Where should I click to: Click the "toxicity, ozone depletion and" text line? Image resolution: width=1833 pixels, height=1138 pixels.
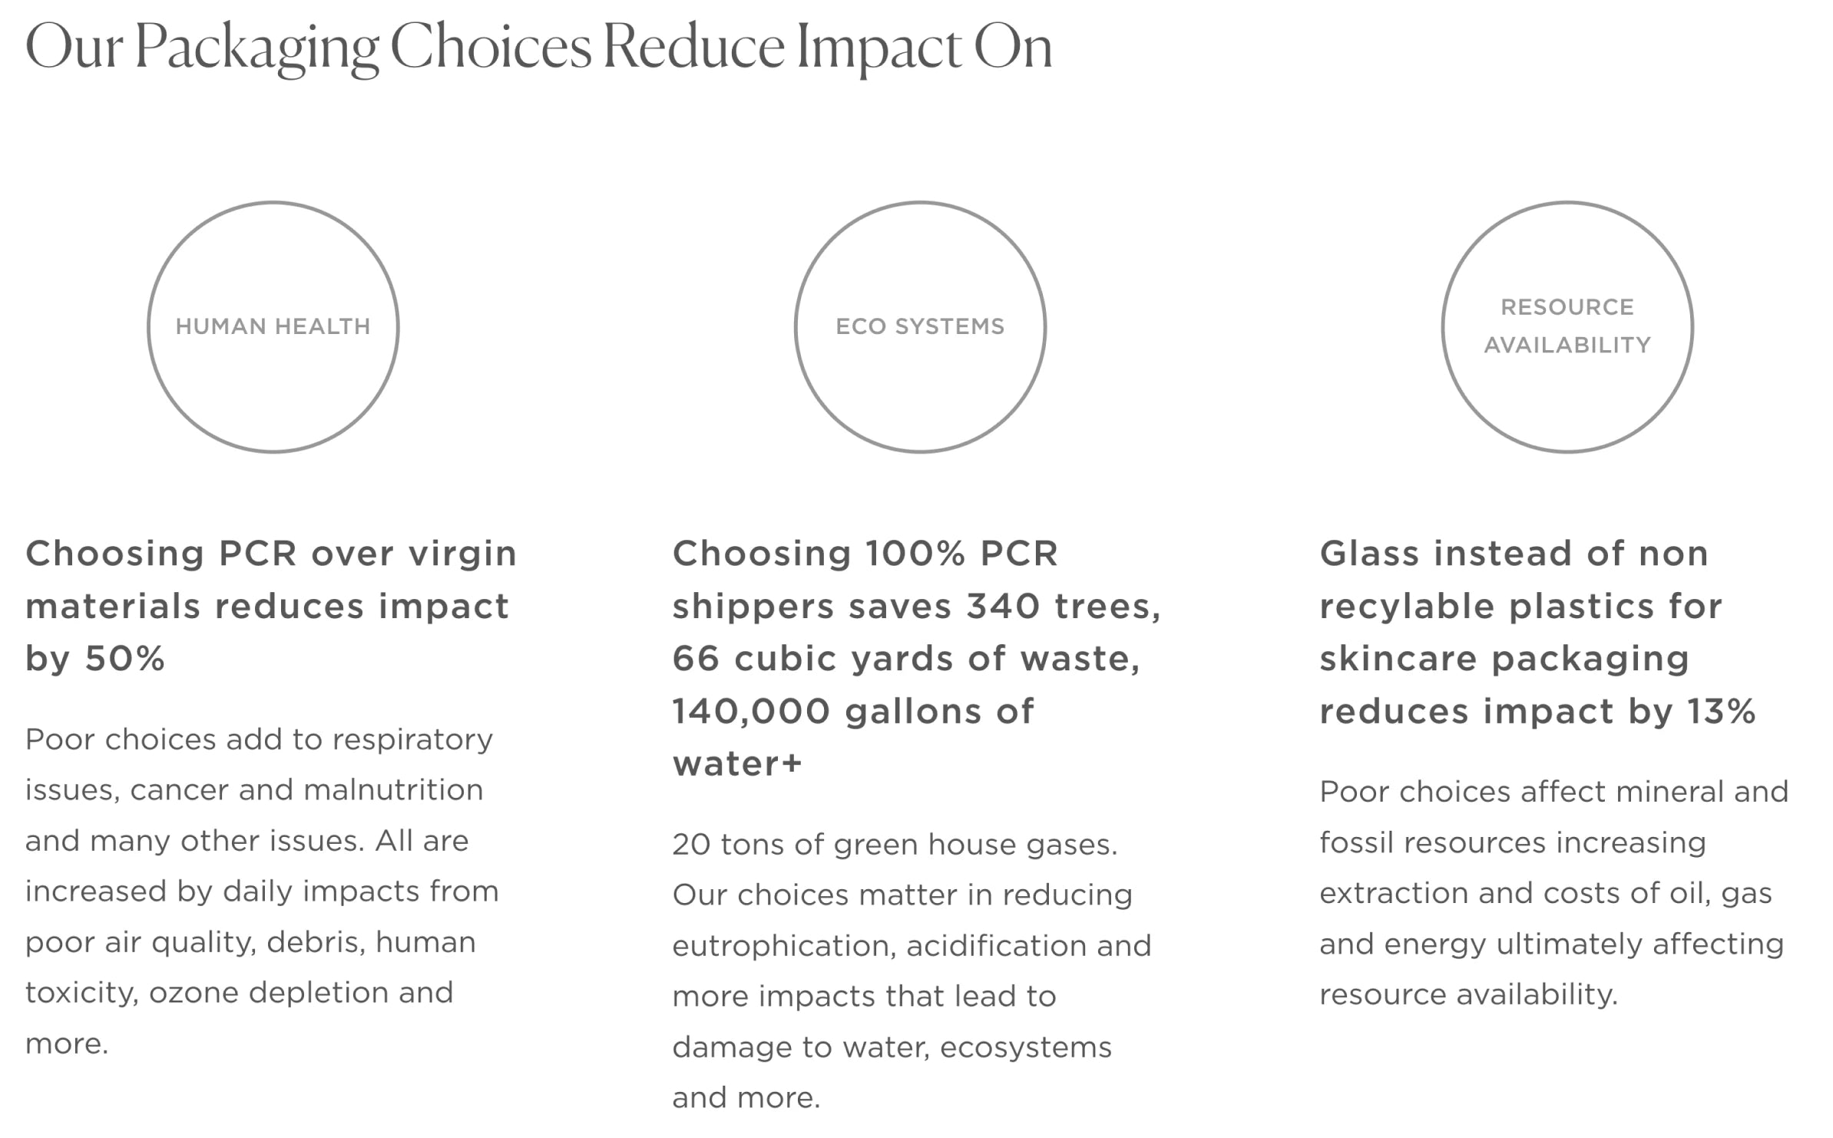pyautogui.click(x=239, y=992)
